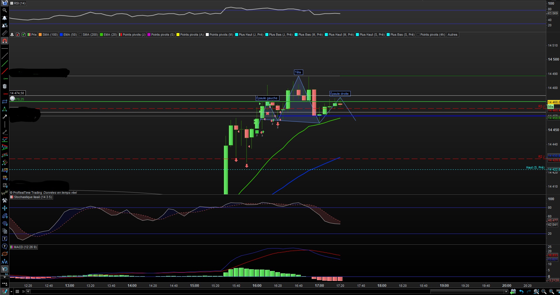Toggle EMA (20) indicator visibility

[x=101, y=35]
